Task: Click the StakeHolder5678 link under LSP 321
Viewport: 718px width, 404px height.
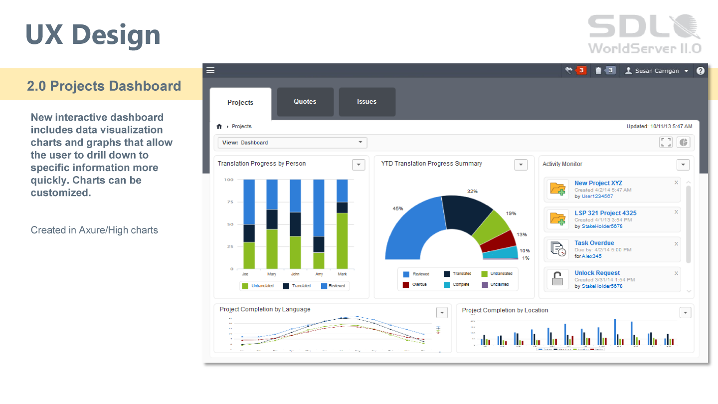Action: coord(602,226)
